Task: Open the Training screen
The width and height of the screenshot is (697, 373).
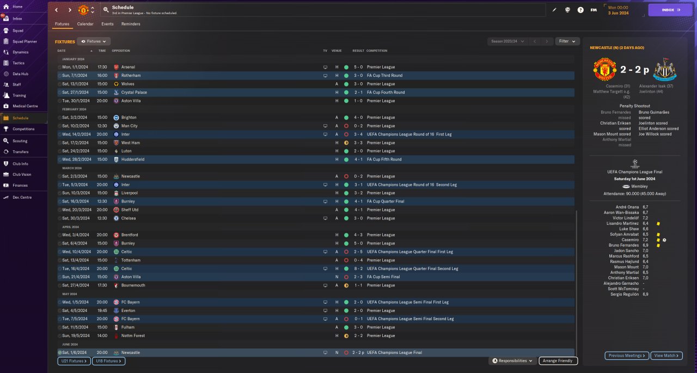Action: pos(19,95)
